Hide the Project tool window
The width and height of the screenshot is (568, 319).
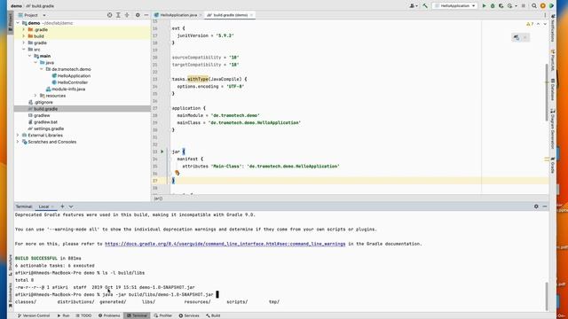pos(146,15)
